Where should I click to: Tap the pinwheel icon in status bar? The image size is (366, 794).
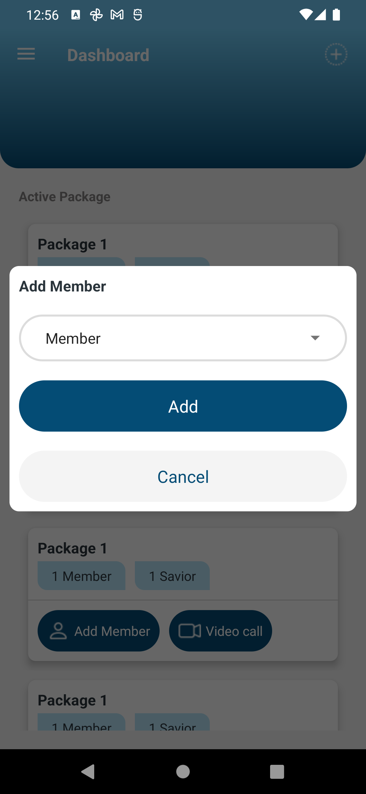pos(96,15)
